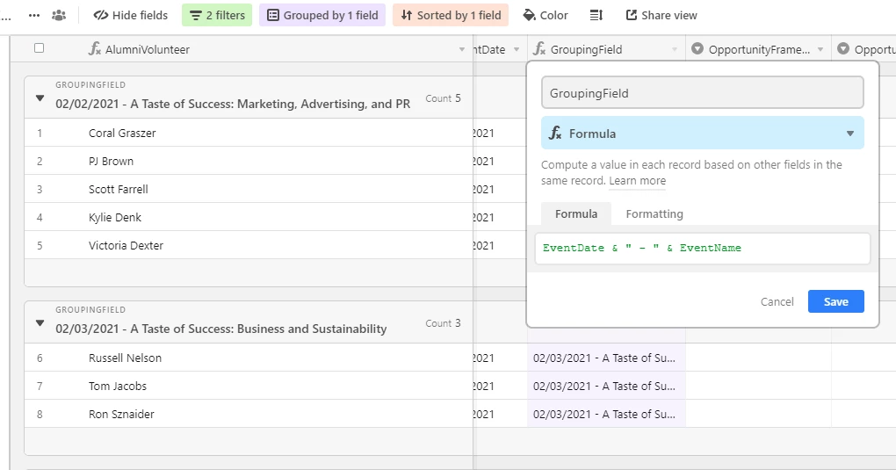Collapse the 02/03/2021 Business and Sustainability group
Viewport: 896px width, 470px height.
pyautogui.click(x=40, y=323)
